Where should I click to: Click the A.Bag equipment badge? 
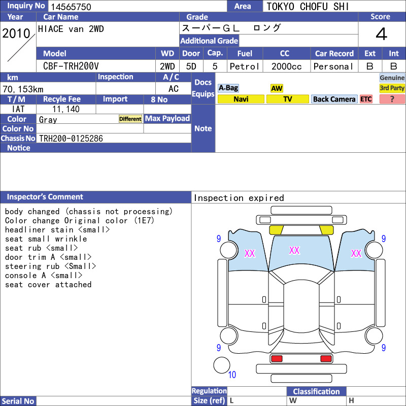tap(228, 88)
